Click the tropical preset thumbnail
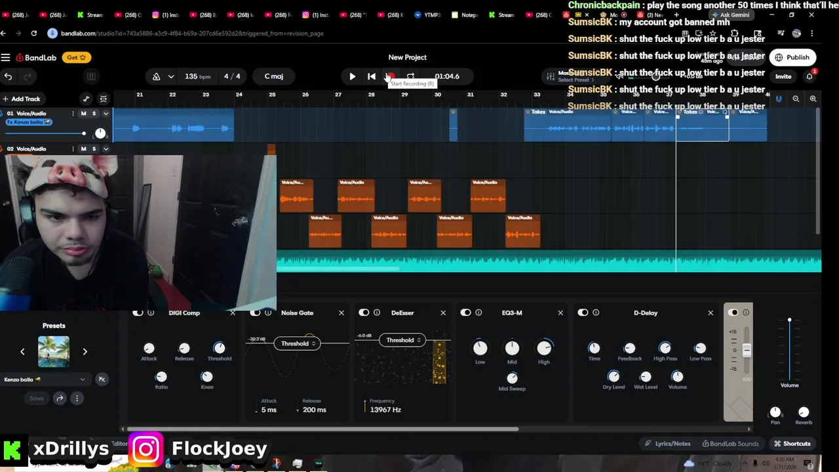 click(x=54, y=352)
